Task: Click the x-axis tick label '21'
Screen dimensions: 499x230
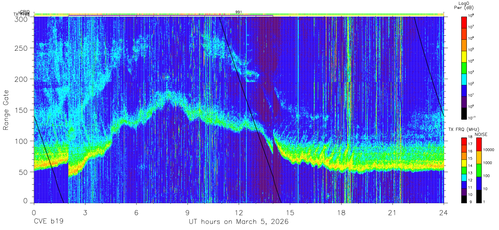Action: (393, 212)
